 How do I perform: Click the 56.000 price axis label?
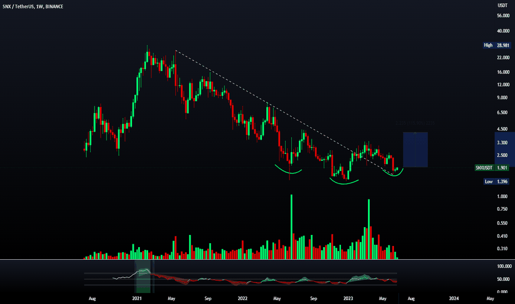pyautogui.click(x=503, y=15)
